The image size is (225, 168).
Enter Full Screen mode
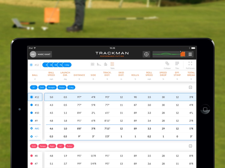coord(190,63)
